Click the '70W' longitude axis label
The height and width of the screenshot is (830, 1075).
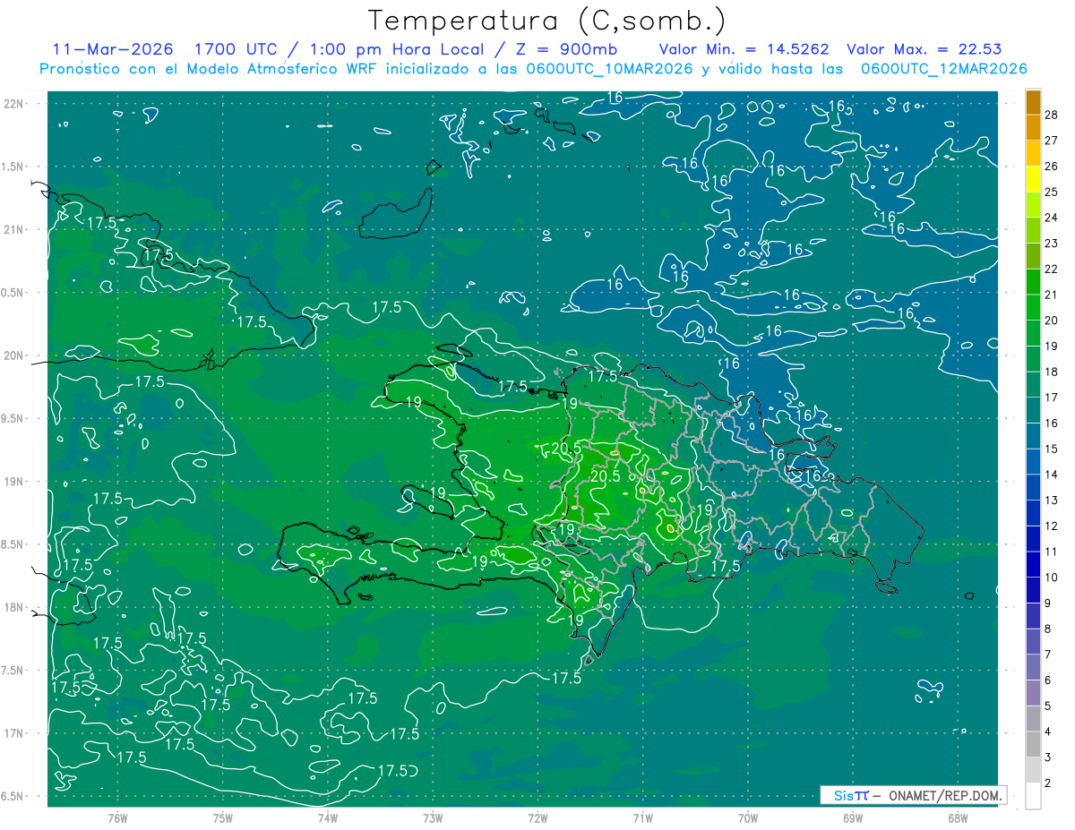[x=748, y=817]
